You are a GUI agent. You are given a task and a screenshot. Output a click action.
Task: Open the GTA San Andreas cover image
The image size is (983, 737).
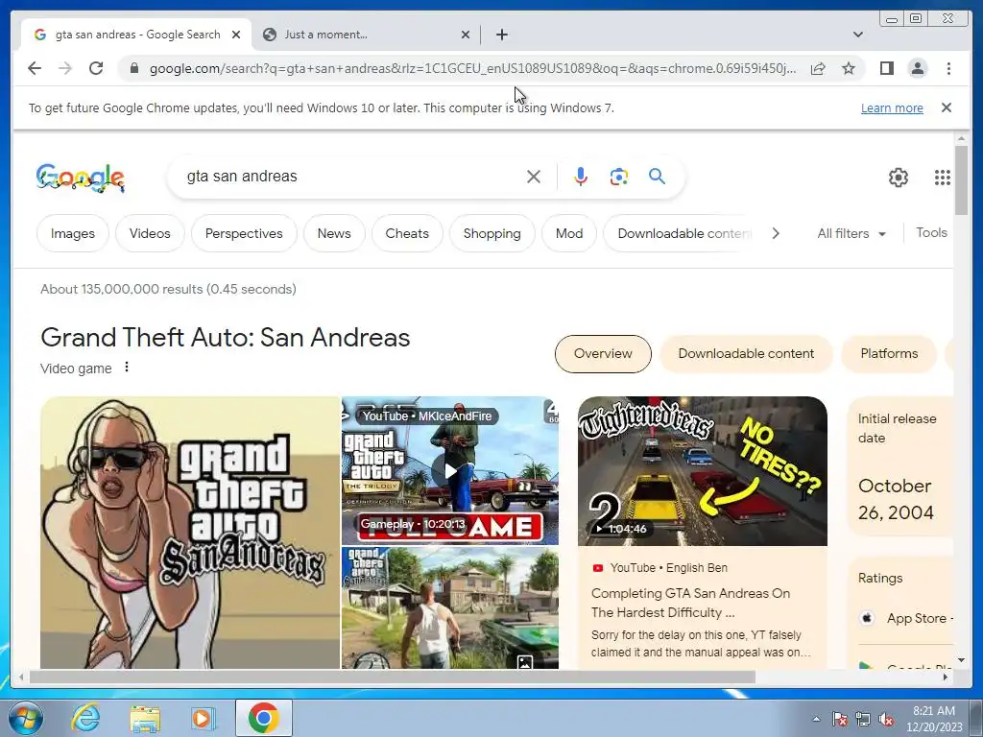coord(190,532)
